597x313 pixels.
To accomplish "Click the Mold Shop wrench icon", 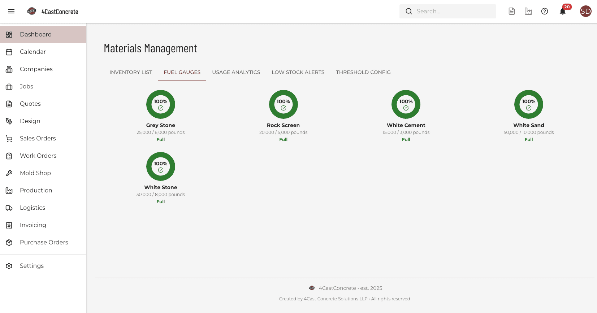I will tap(9, 173).
